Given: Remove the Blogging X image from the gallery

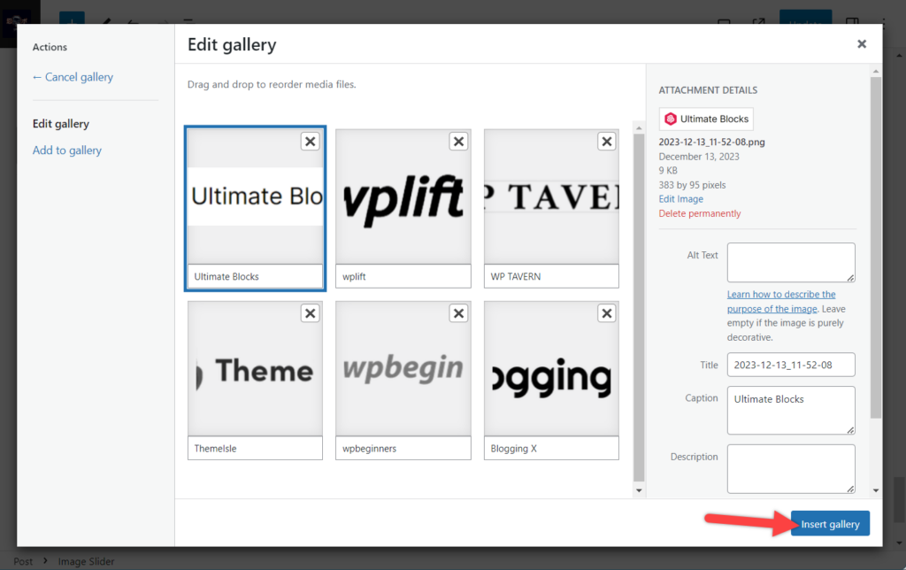Looking at the screenshot, I should point(606,312).
